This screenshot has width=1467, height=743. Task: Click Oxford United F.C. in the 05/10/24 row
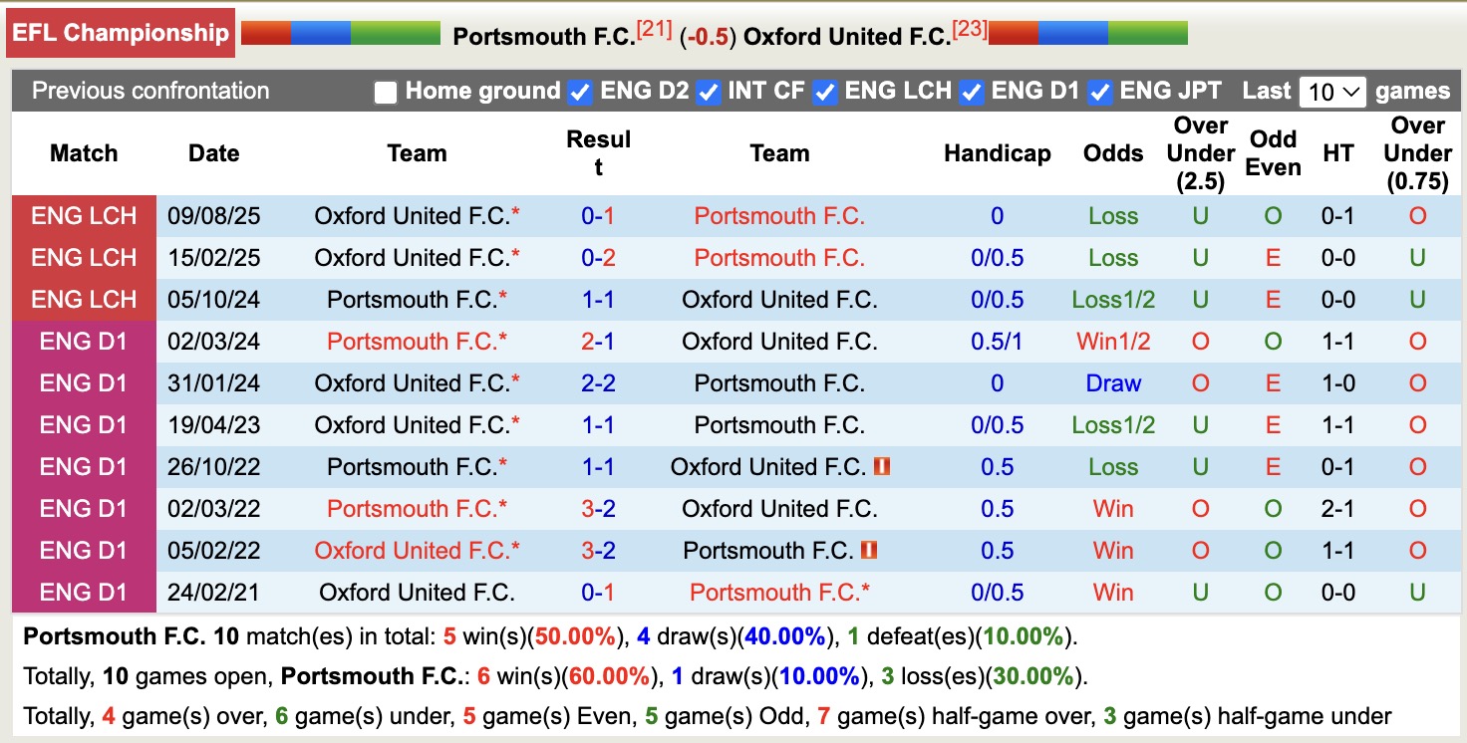[x=780, y=300]
